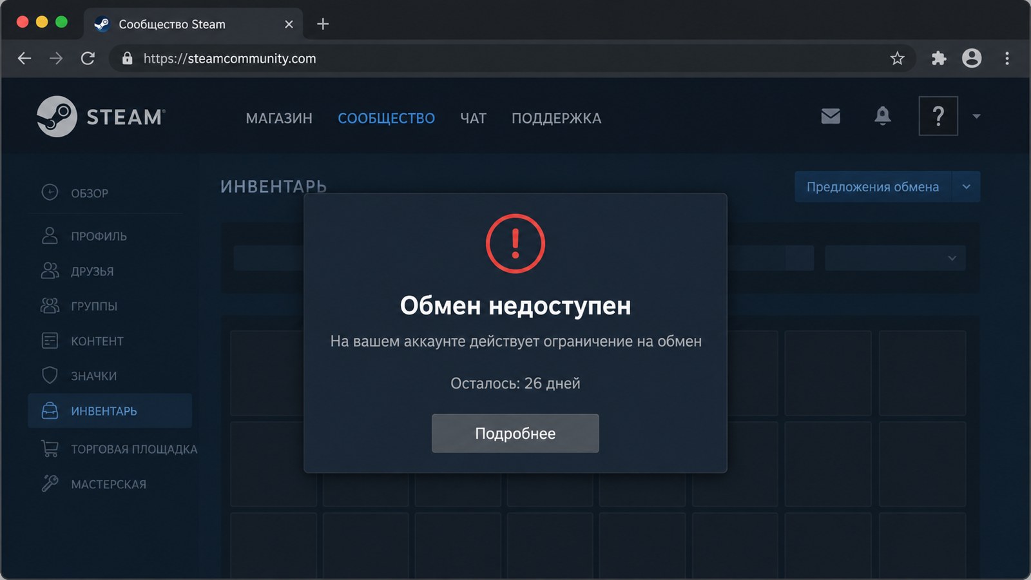The image size is (1031, 580).
Task: Open the СООБЩЕСТВО menu item
Action: tap(386, 119)
